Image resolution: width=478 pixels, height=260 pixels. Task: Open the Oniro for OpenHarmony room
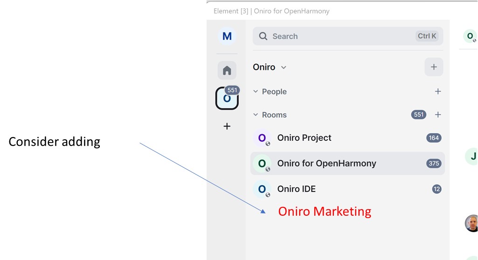(347, 164)
